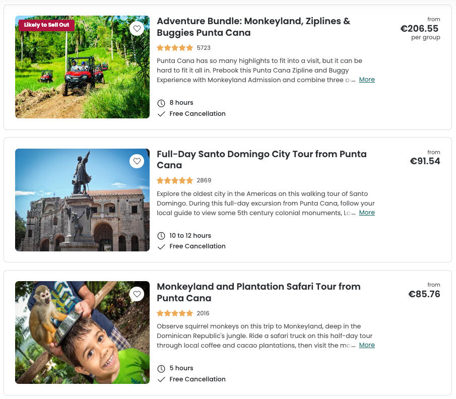Click the €91.54 price
Viewport: 456px width, 399px height.
(x=425, y=161)
